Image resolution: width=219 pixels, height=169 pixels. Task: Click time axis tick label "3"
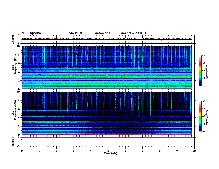coord(74,151)
